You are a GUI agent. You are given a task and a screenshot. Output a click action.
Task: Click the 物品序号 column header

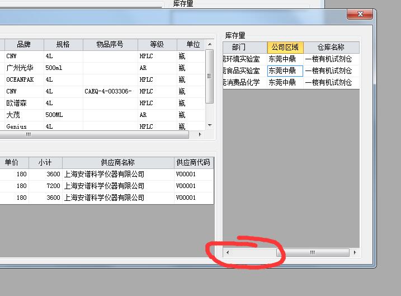pos(110,45)
